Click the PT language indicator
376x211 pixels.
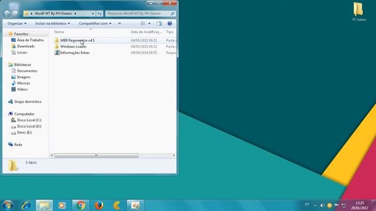(x=307, y=205)
